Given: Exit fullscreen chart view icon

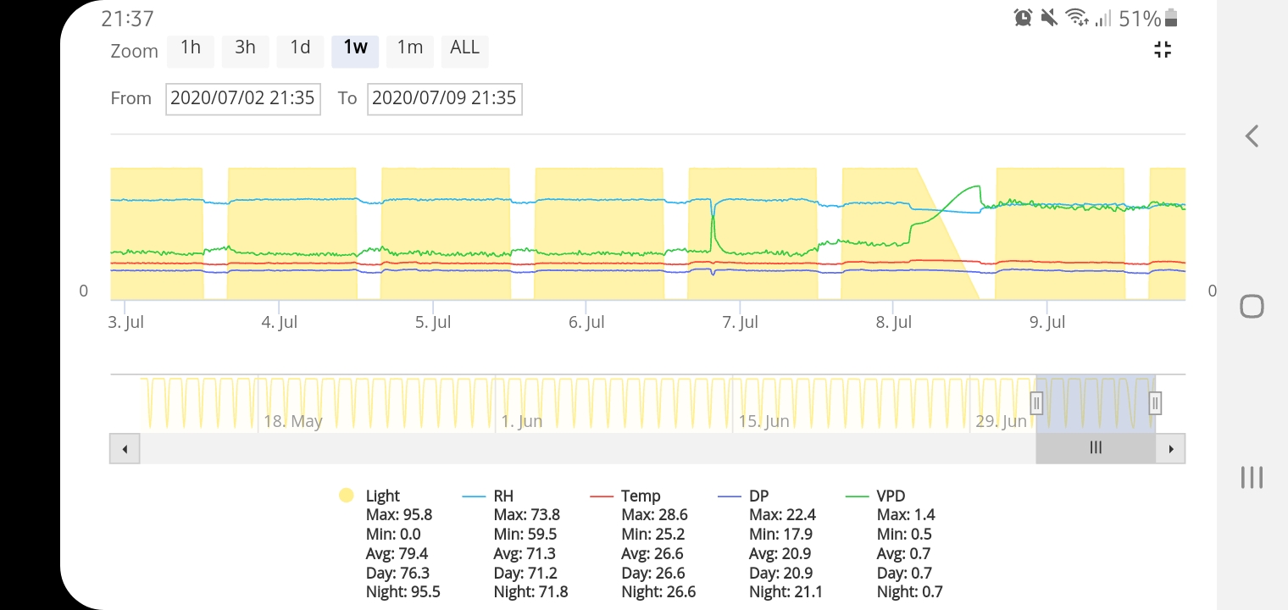Looking at the screenshot, I should coord(1163,50).
